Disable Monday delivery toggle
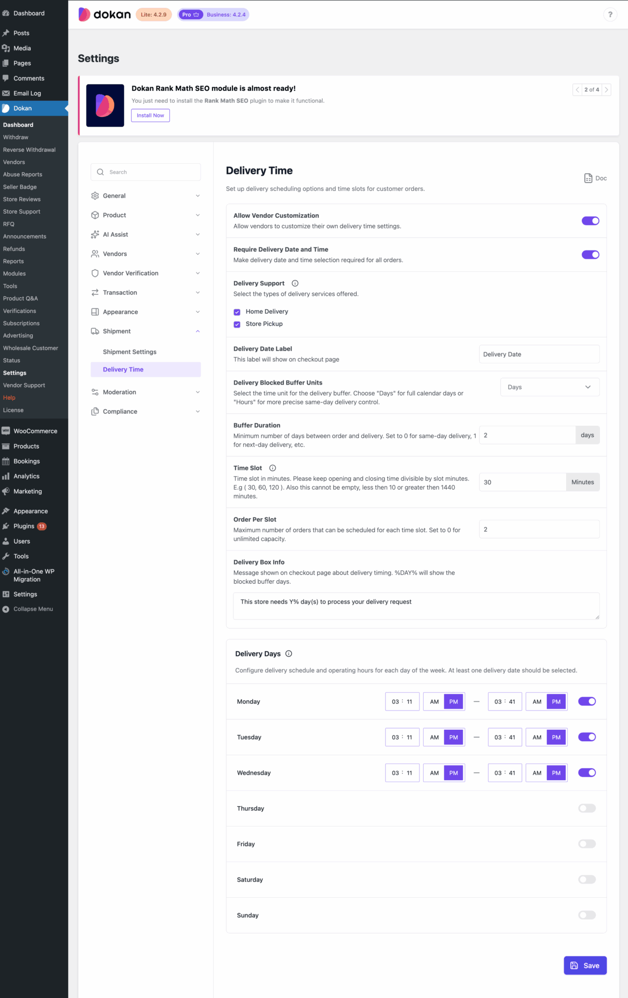Image resolution: width=628 pixels, height=998 pixels. [x=587, y=702]
